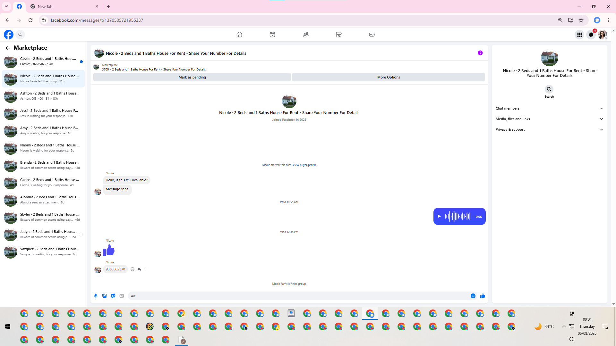Bookmark this page with the star

tap(581, 20)
